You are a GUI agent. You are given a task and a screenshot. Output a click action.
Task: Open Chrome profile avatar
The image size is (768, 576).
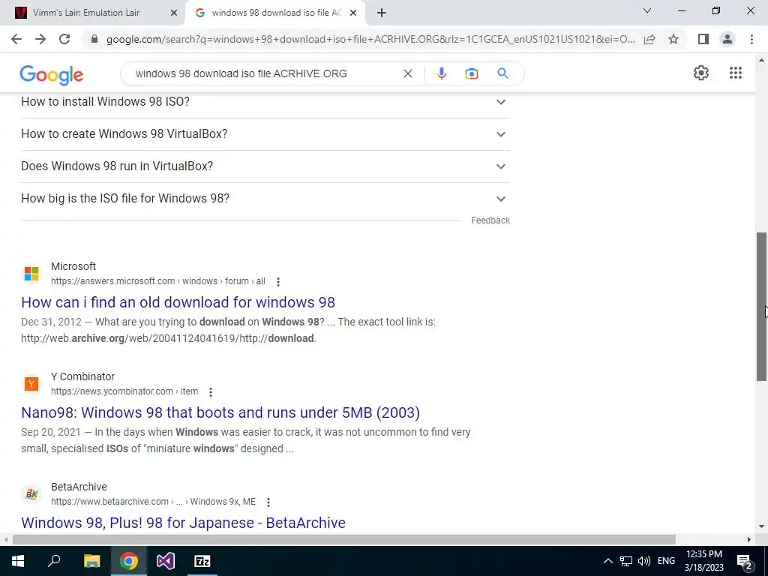pyautogui.click(x=727, y=39)
